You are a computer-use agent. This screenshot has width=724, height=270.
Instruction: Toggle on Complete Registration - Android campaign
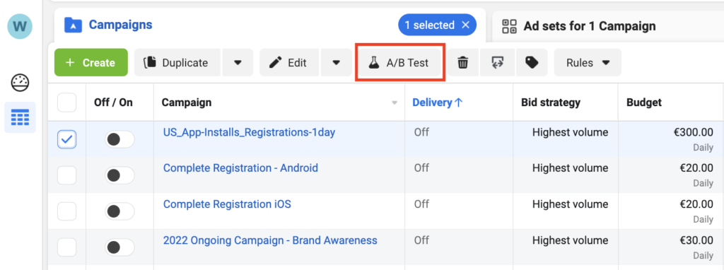(119, 175)
